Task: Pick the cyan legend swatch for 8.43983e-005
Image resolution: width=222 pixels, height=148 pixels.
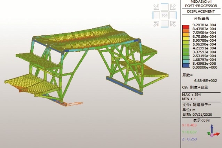Action: 186,62
